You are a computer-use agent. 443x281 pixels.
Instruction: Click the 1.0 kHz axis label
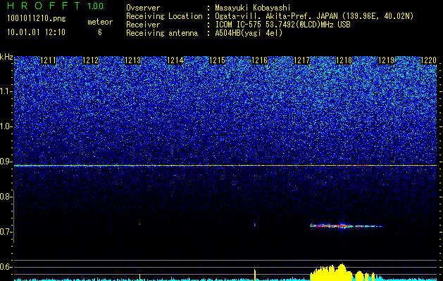click(x=6, y=126)
